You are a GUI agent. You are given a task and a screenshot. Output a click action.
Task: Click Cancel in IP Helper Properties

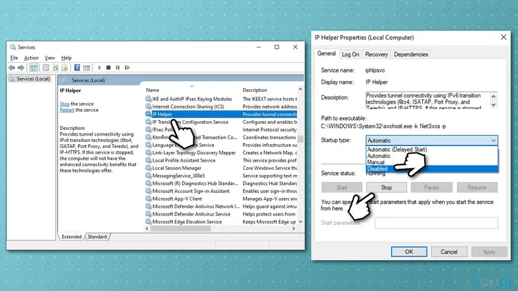click(449, 252)
